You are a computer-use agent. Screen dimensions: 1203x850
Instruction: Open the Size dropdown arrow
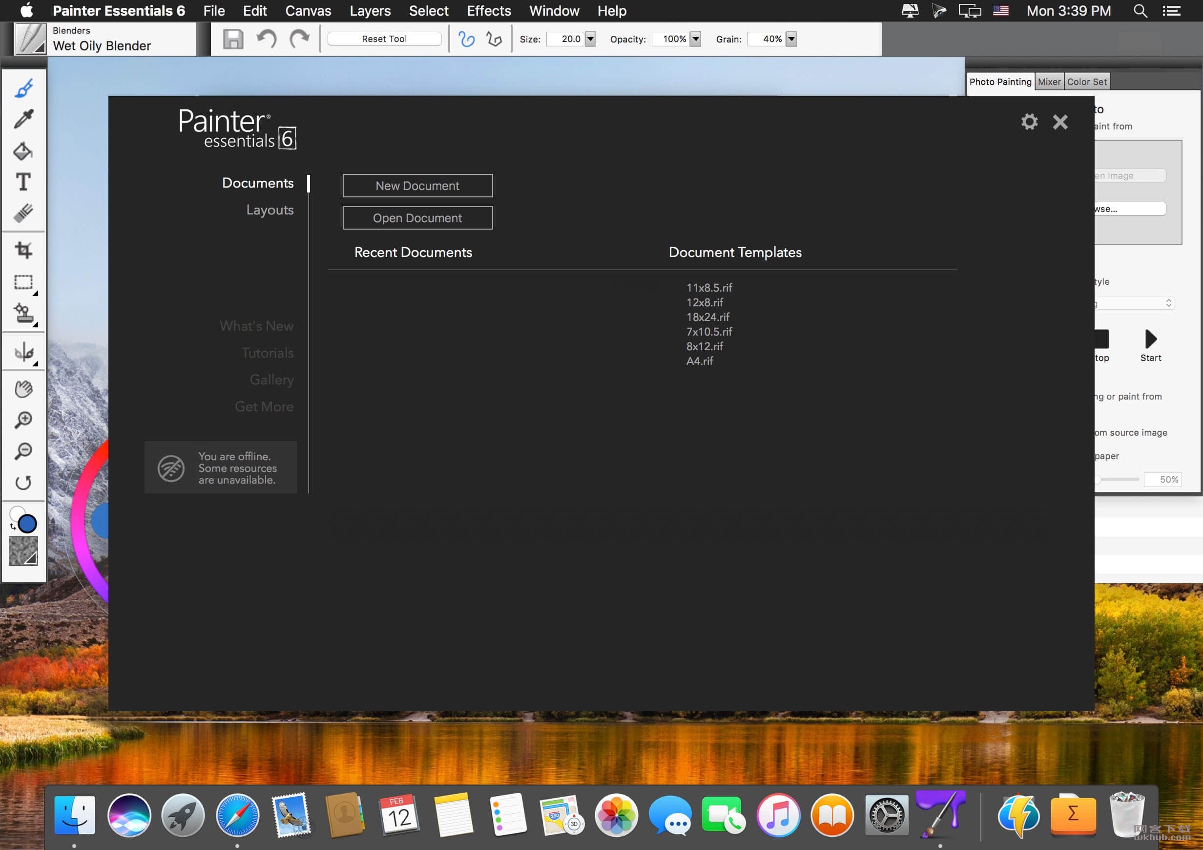[590, 39]
